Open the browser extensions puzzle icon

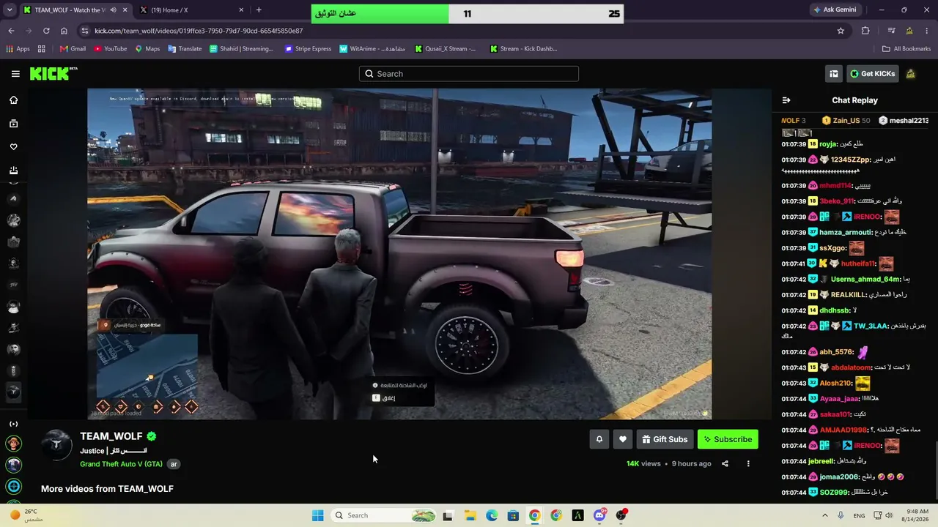(x=865, y=31)
